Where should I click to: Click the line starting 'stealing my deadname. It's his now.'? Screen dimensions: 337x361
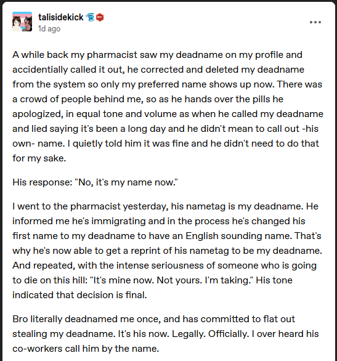point(166,334)
